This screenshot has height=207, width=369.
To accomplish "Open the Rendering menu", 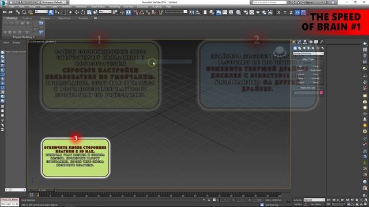I will 115,7.
